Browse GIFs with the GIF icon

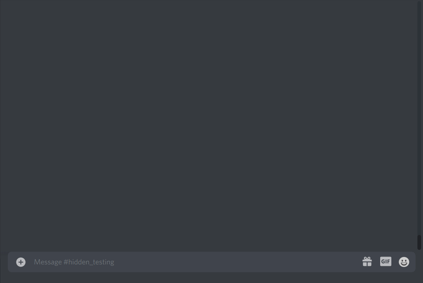[385, 261]
